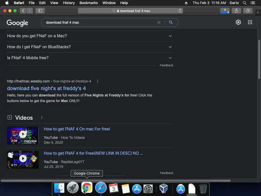This screenshot has width=261, height=196.
Task: Play the 2:09 video thumbnail preview
Action: [23, 136]
